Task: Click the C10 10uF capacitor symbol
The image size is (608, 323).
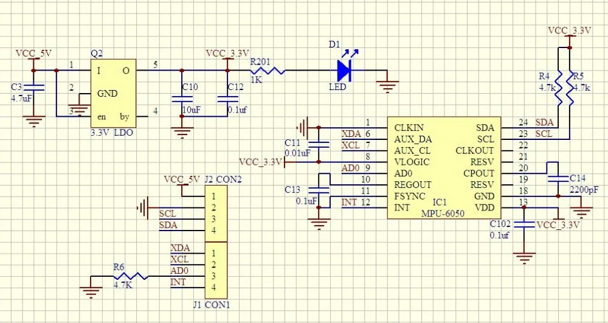Action: (x=181, y=100)
